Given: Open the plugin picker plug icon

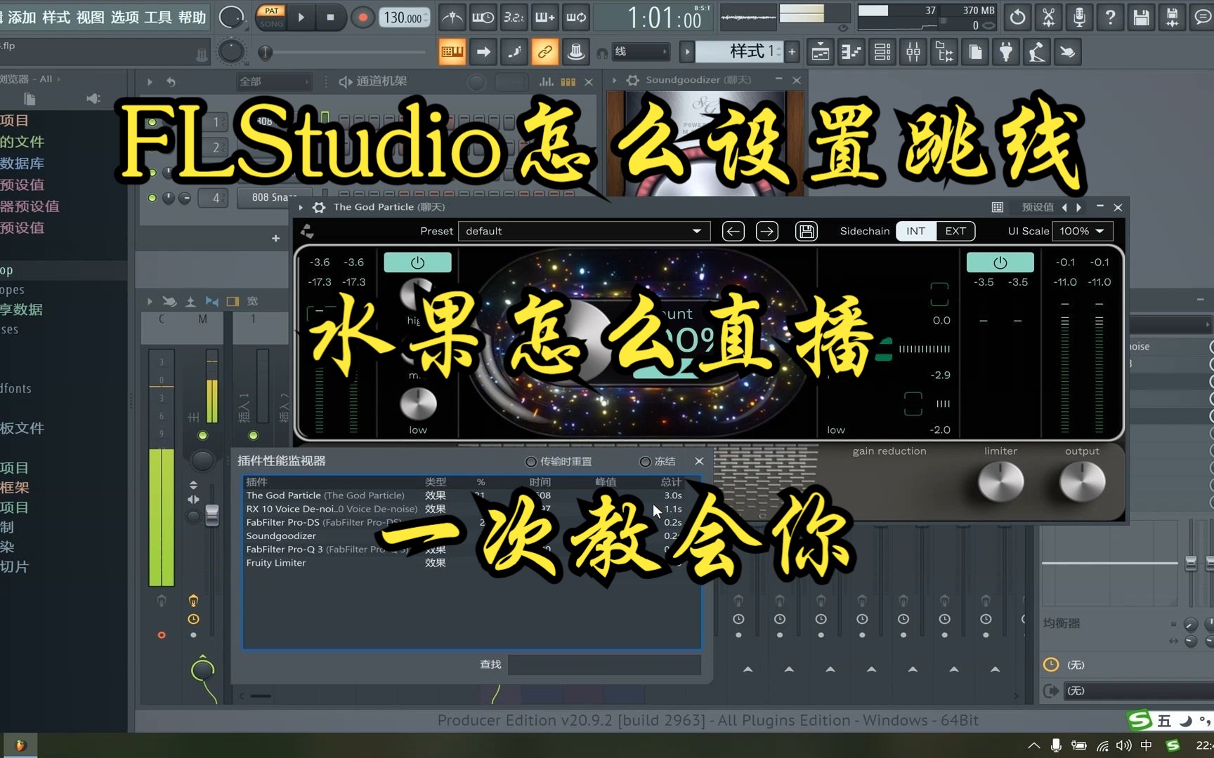Looking at the screenshot, I should coord(1006,52).
